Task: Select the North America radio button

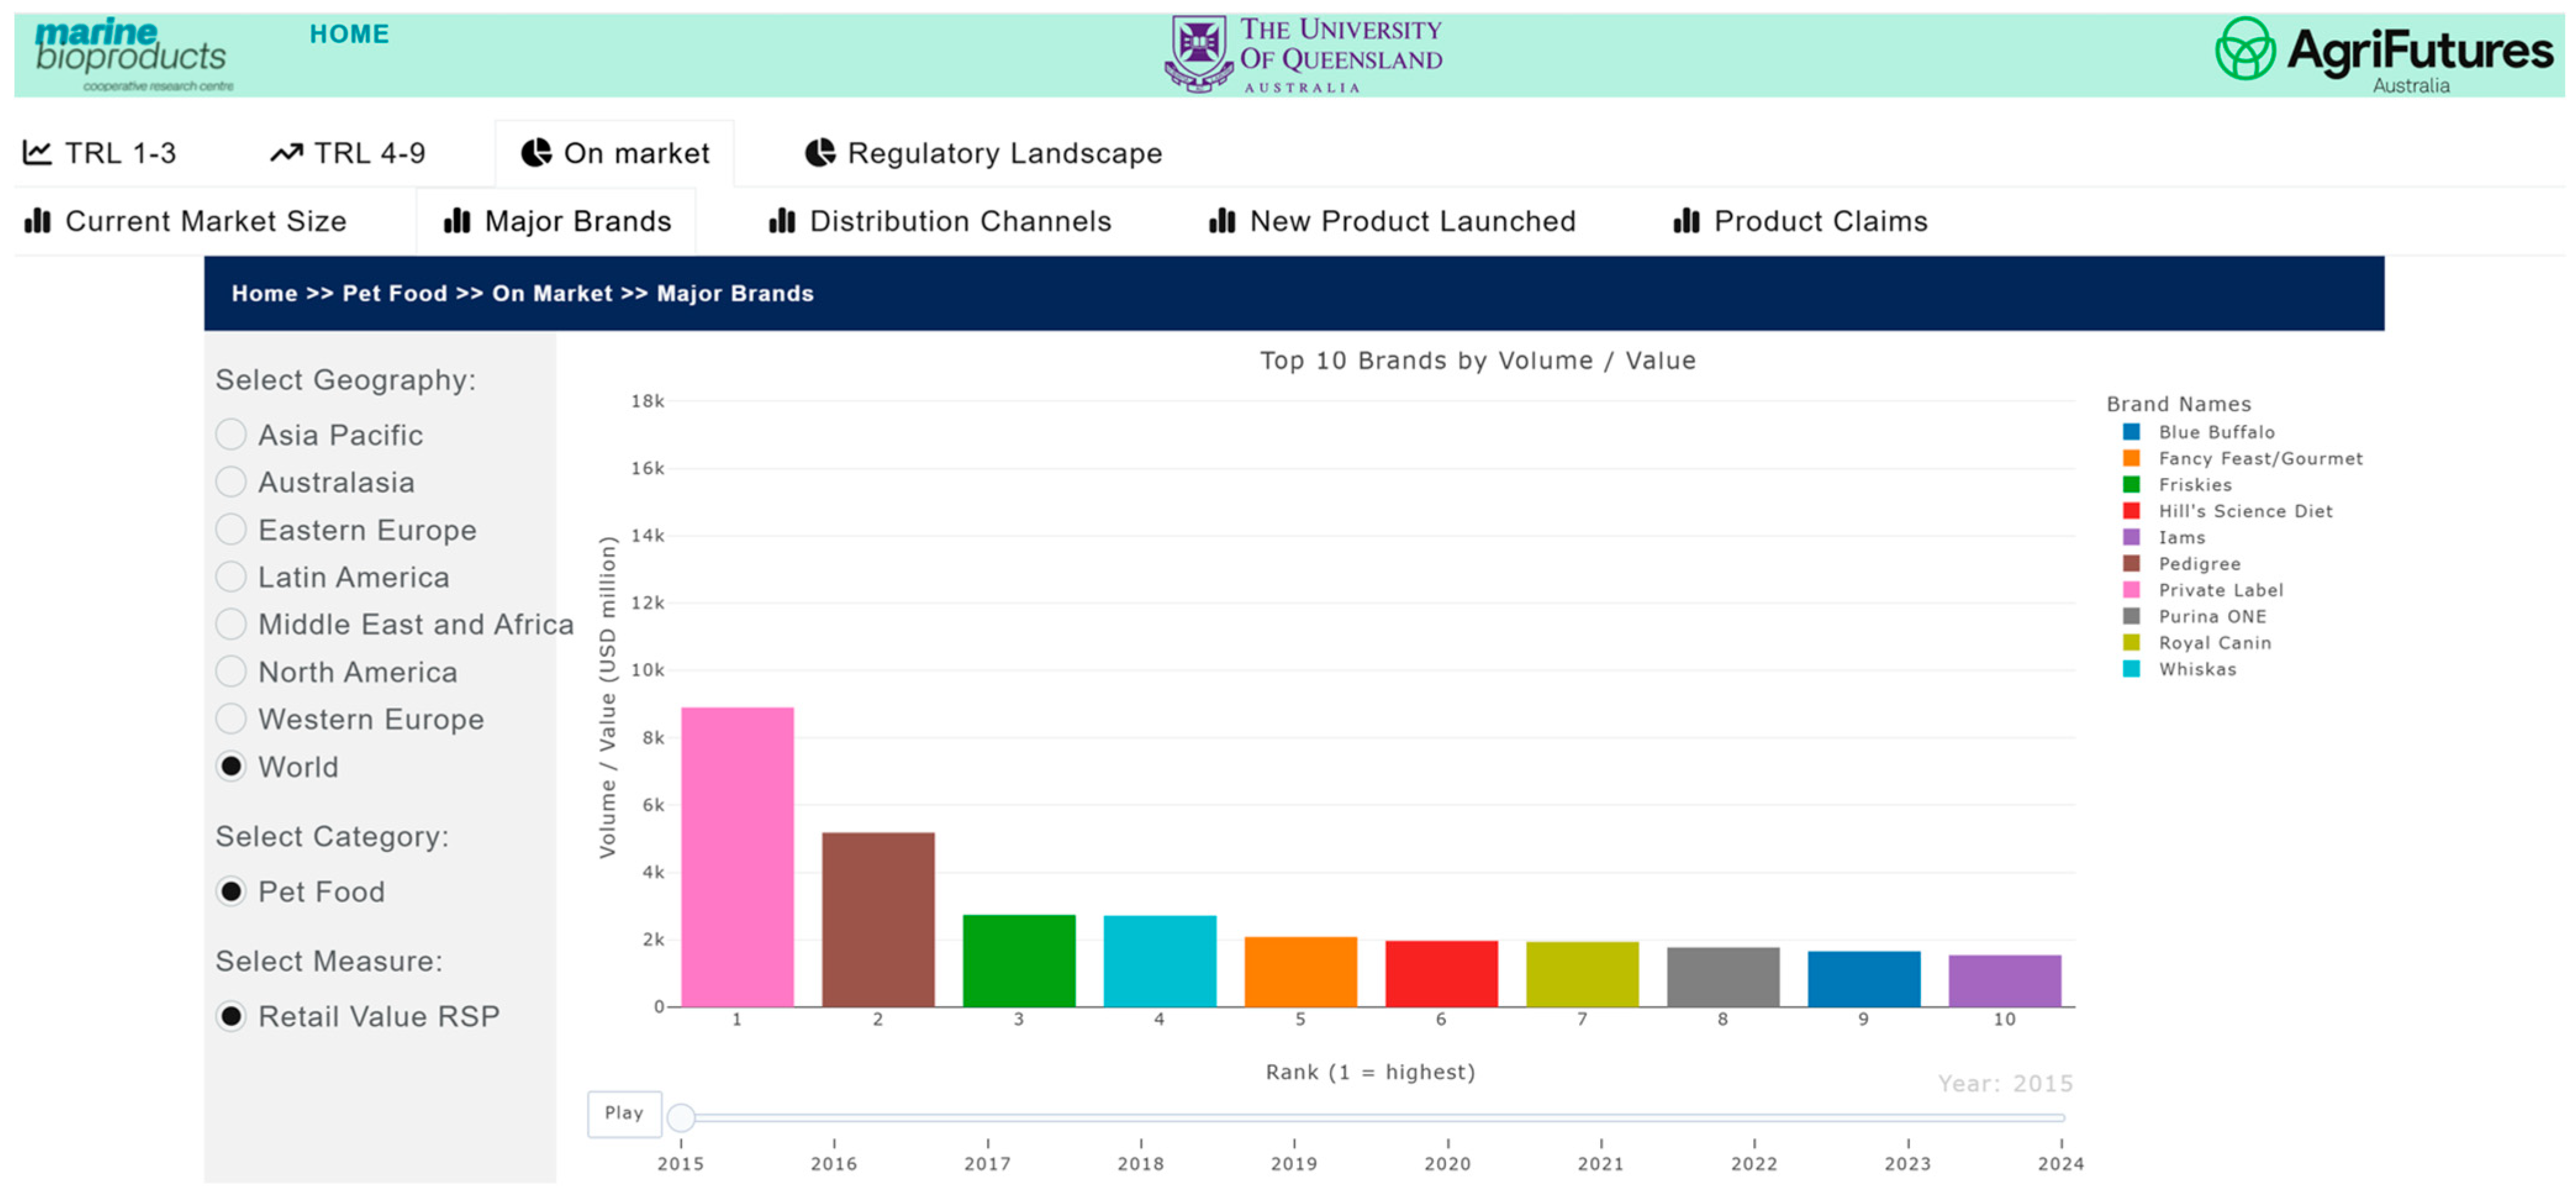Action: point(231,671)
